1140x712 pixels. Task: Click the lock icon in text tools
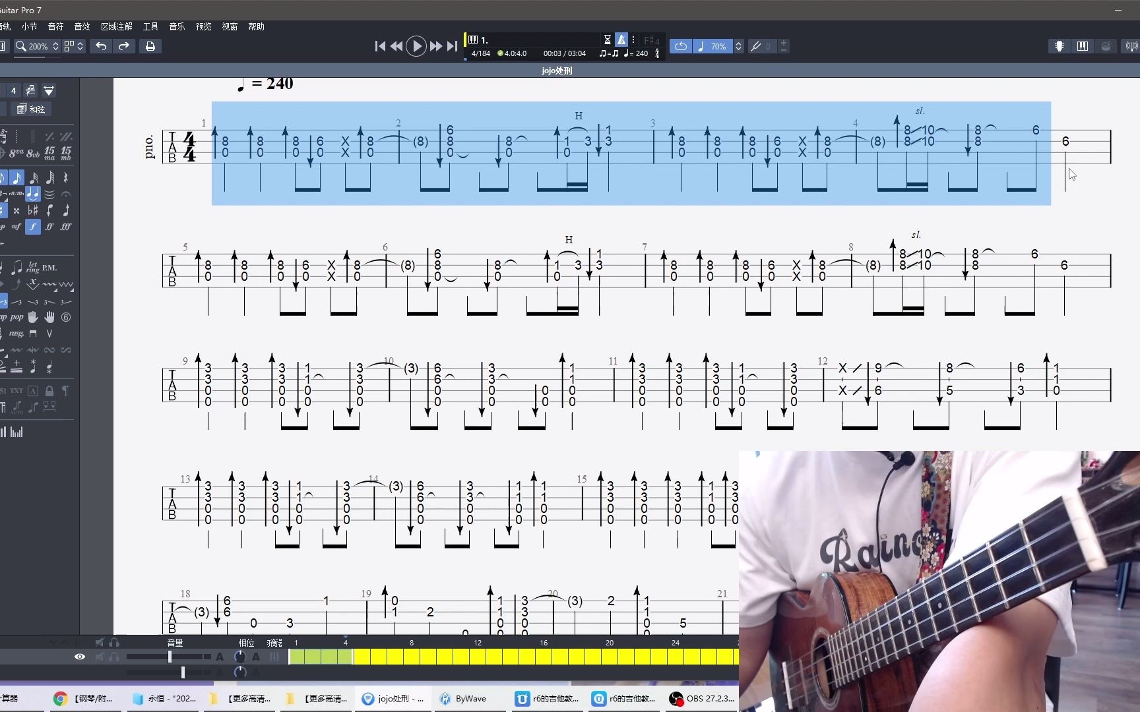[49, 391]
